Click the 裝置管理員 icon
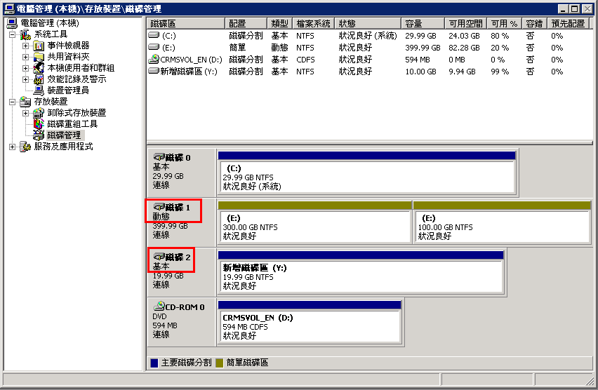 coord(39,90)
